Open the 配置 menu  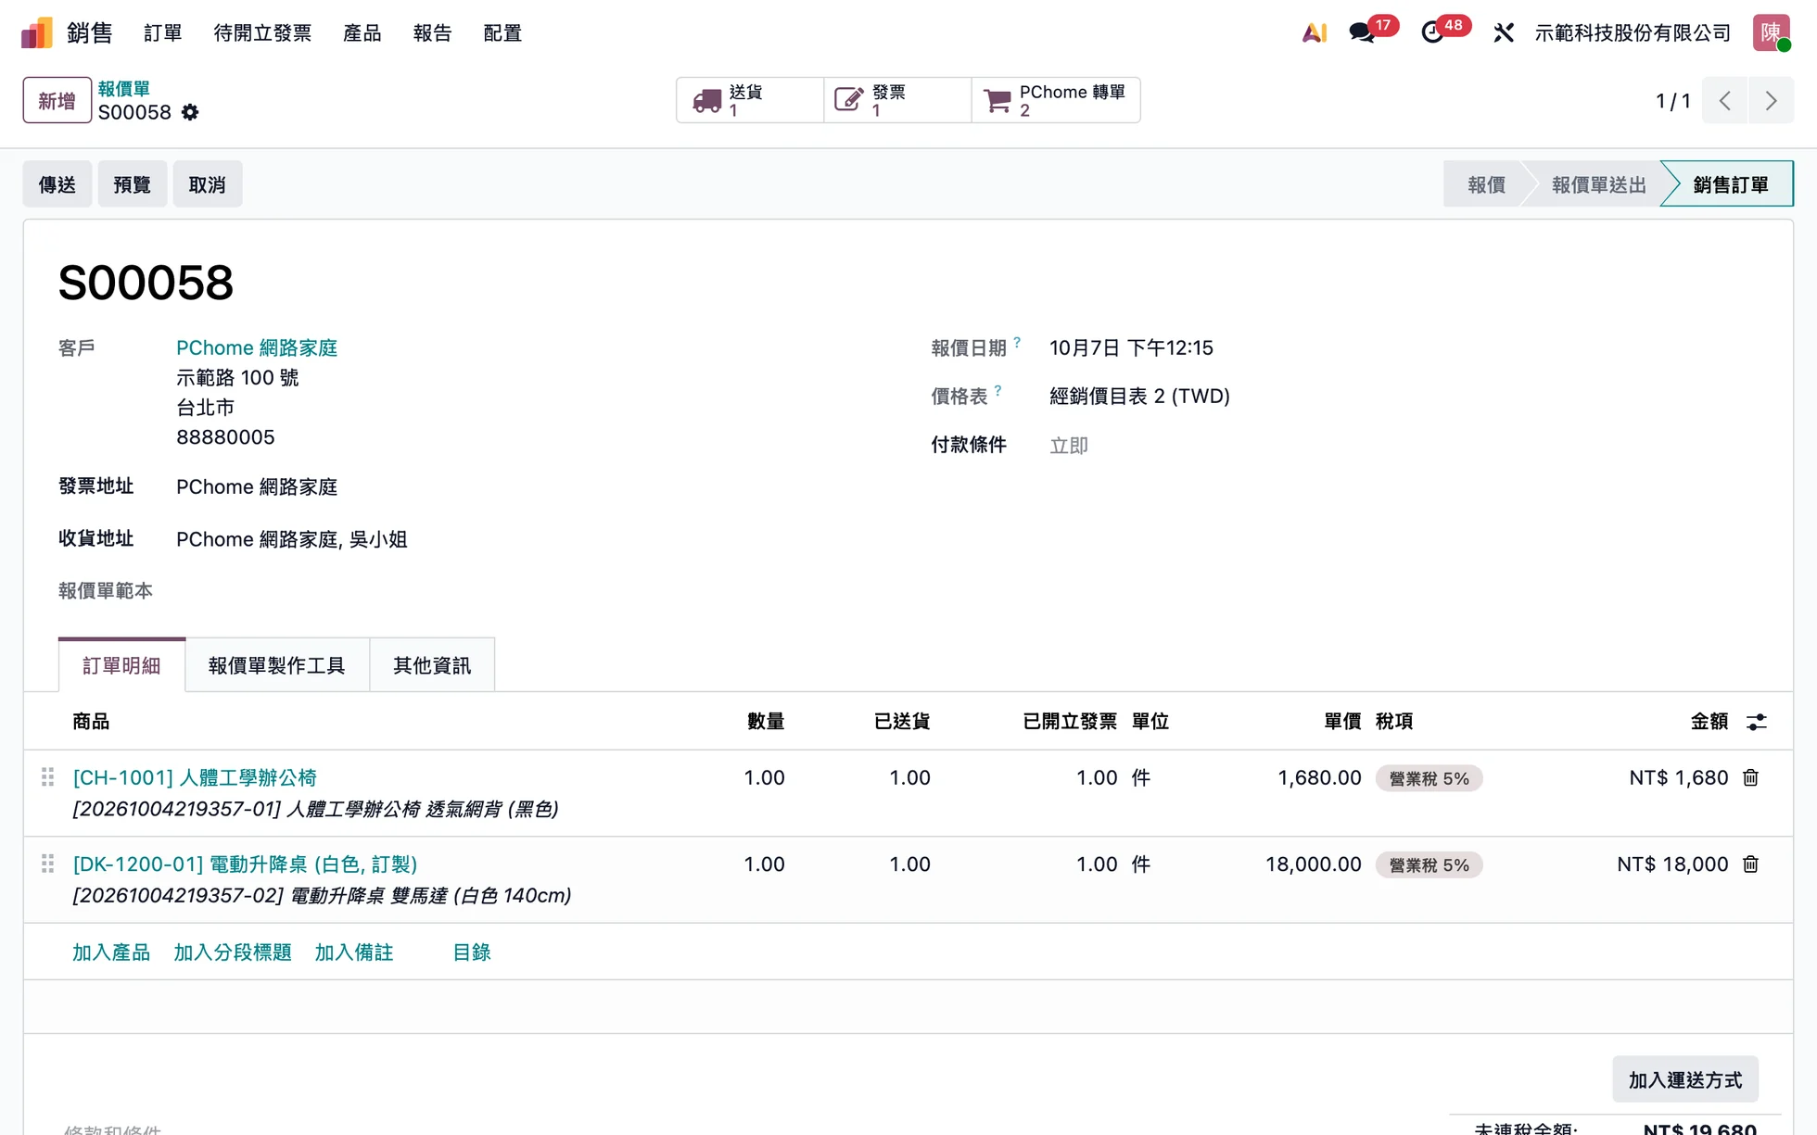[503, 33]
